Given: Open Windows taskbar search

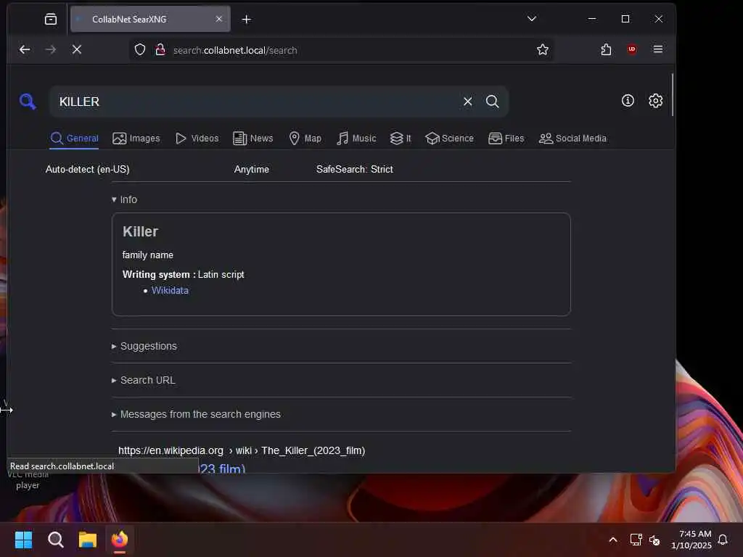Looking at the screenshot, I should click(55, 540).
